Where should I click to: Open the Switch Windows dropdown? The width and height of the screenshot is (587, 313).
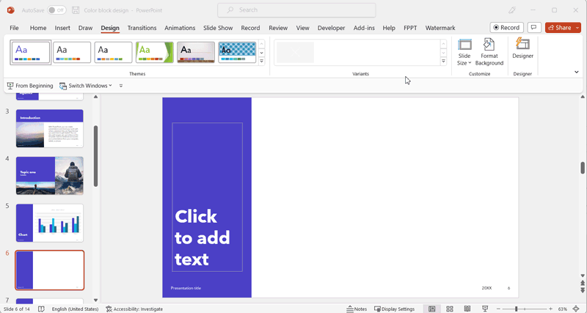[x=86, y=86]
